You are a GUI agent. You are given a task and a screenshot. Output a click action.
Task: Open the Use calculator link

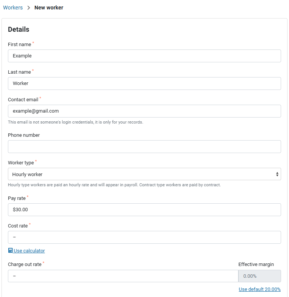29,251
